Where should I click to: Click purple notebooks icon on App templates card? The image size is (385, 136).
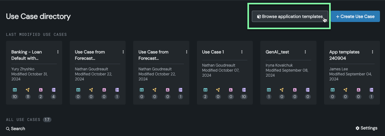[x=371, y=90]
